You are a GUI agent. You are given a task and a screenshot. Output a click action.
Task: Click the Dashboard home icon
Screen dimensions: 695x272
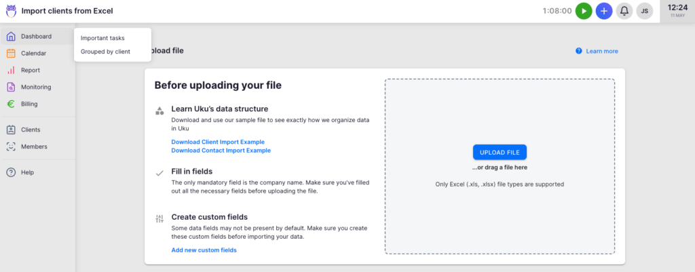click(x=11, y=37)
